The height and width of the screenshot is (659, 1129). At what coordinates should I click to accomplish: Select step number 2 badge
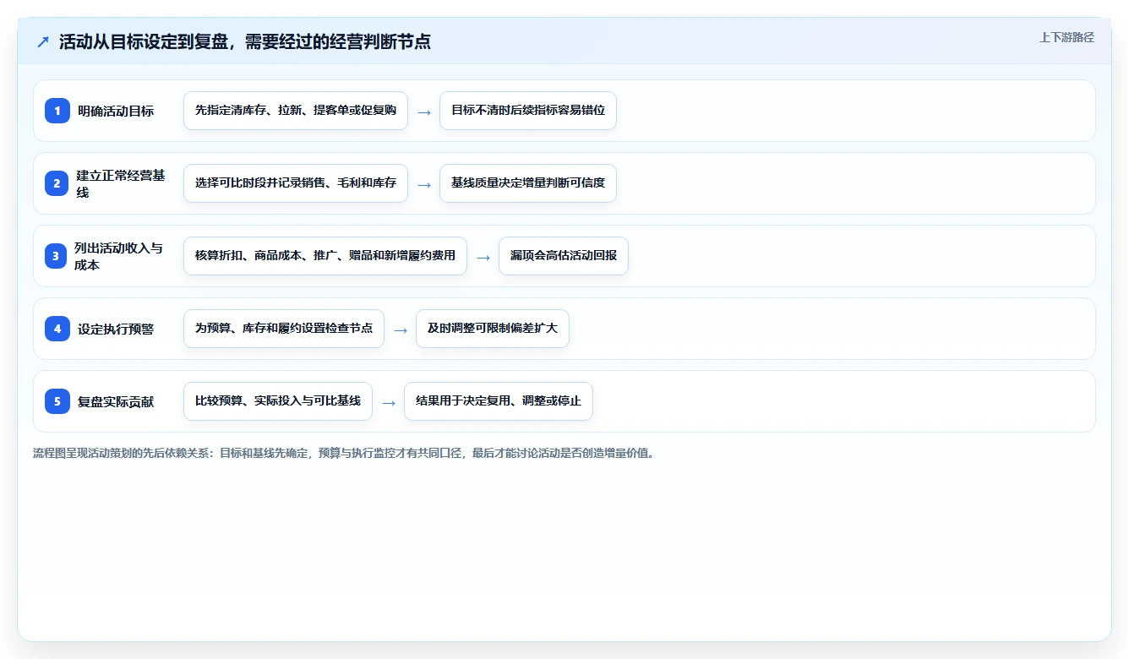coord(57,183)
